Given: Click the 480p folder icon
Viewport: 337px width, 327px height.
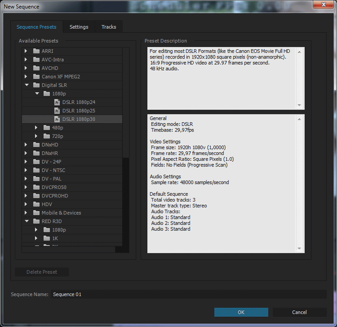Looking at the screenshot, I should (47, 128).
